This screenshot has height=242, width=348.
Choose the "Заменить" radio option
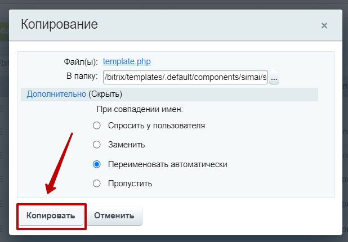click(x=97, y=145)
